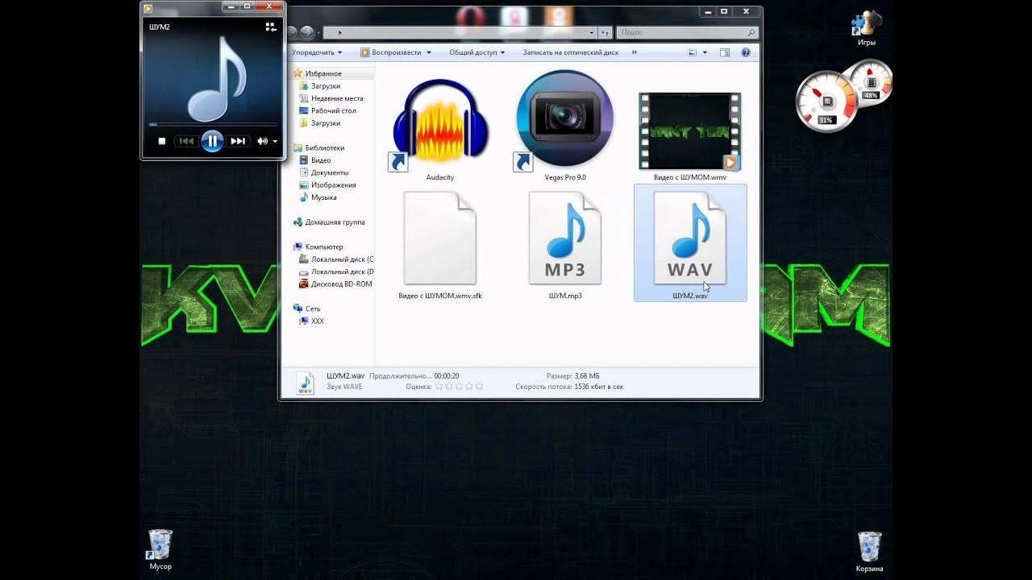The width and height of the screenshot is (1032, 580).
Task: Click the WAV icon in details pane
Action: 305,382
